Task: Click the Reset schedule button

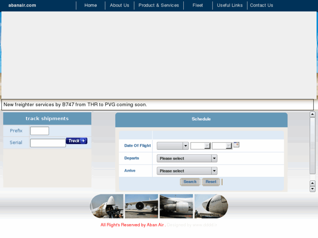Action: [x=211, y=182]
